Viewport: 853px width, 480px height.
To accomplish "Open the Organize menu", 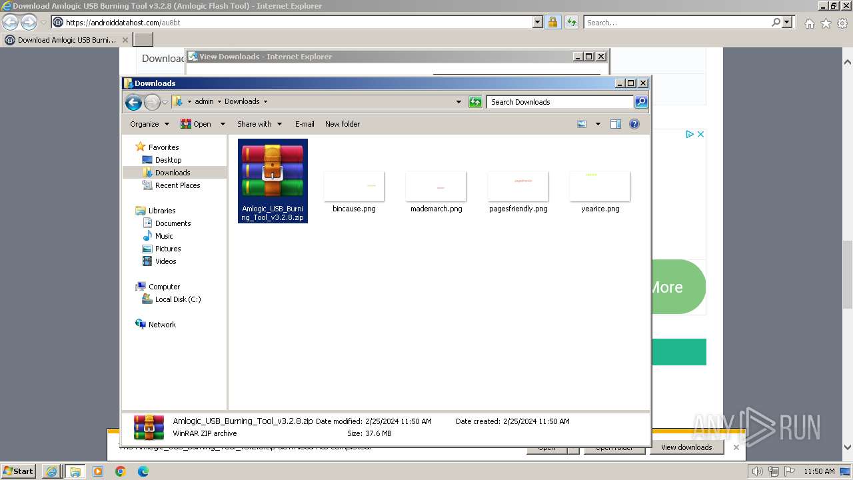I will pos(149,124).
